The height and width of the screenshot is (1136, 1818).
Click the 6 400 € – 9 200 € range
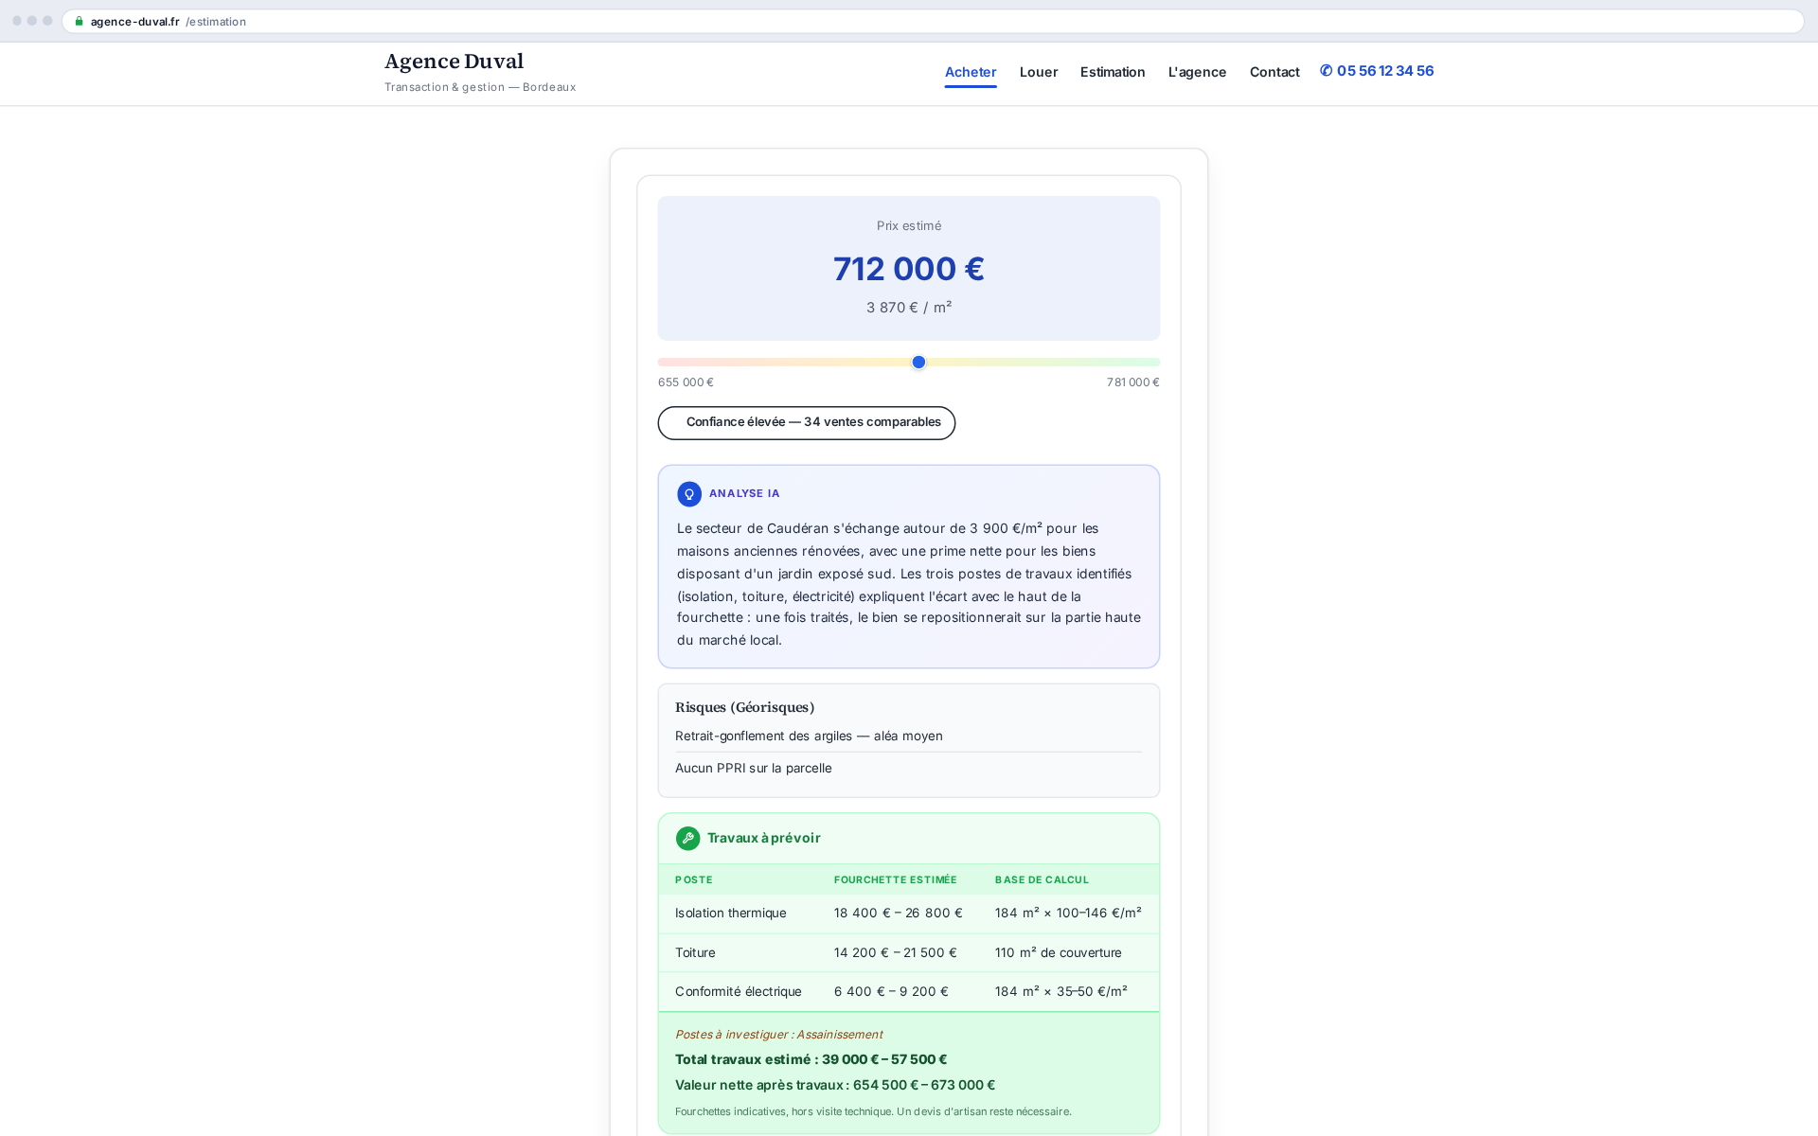(x=891, y=992)
